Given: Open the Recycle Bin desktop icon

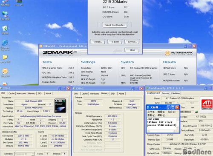Looking at the screenshot, I should tap(5, 30).
